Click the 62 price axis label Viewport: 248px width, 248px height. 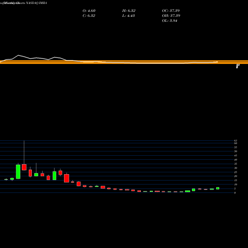click(236, 141)
